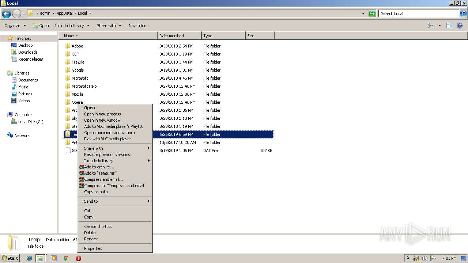Open the Share with toolbar dropdown
The height and width of the screenshot is (263, 468).
109,26
